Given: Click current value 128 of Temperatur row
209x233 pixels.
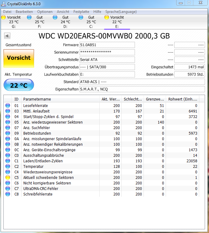Looking at the screenshot, I should coord(116,166).
